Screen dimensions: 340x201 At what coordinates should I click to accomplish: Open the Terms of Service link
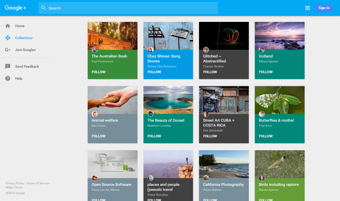[38, 183]
